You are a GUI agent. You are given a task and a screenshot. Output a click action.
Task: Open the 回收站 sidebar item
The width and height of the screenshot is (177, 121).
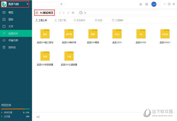16,47
